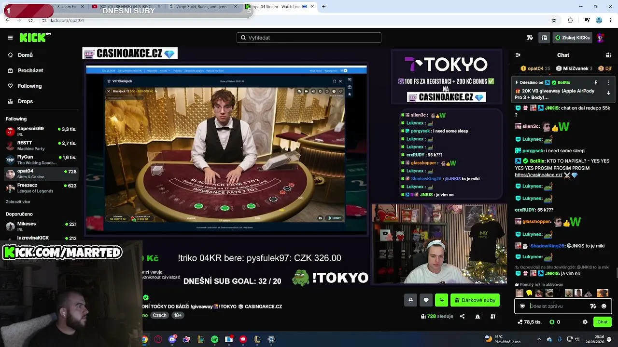Open Discord from the taskbar
Viewport: 618px width, 347px height.
coord(172,339)
